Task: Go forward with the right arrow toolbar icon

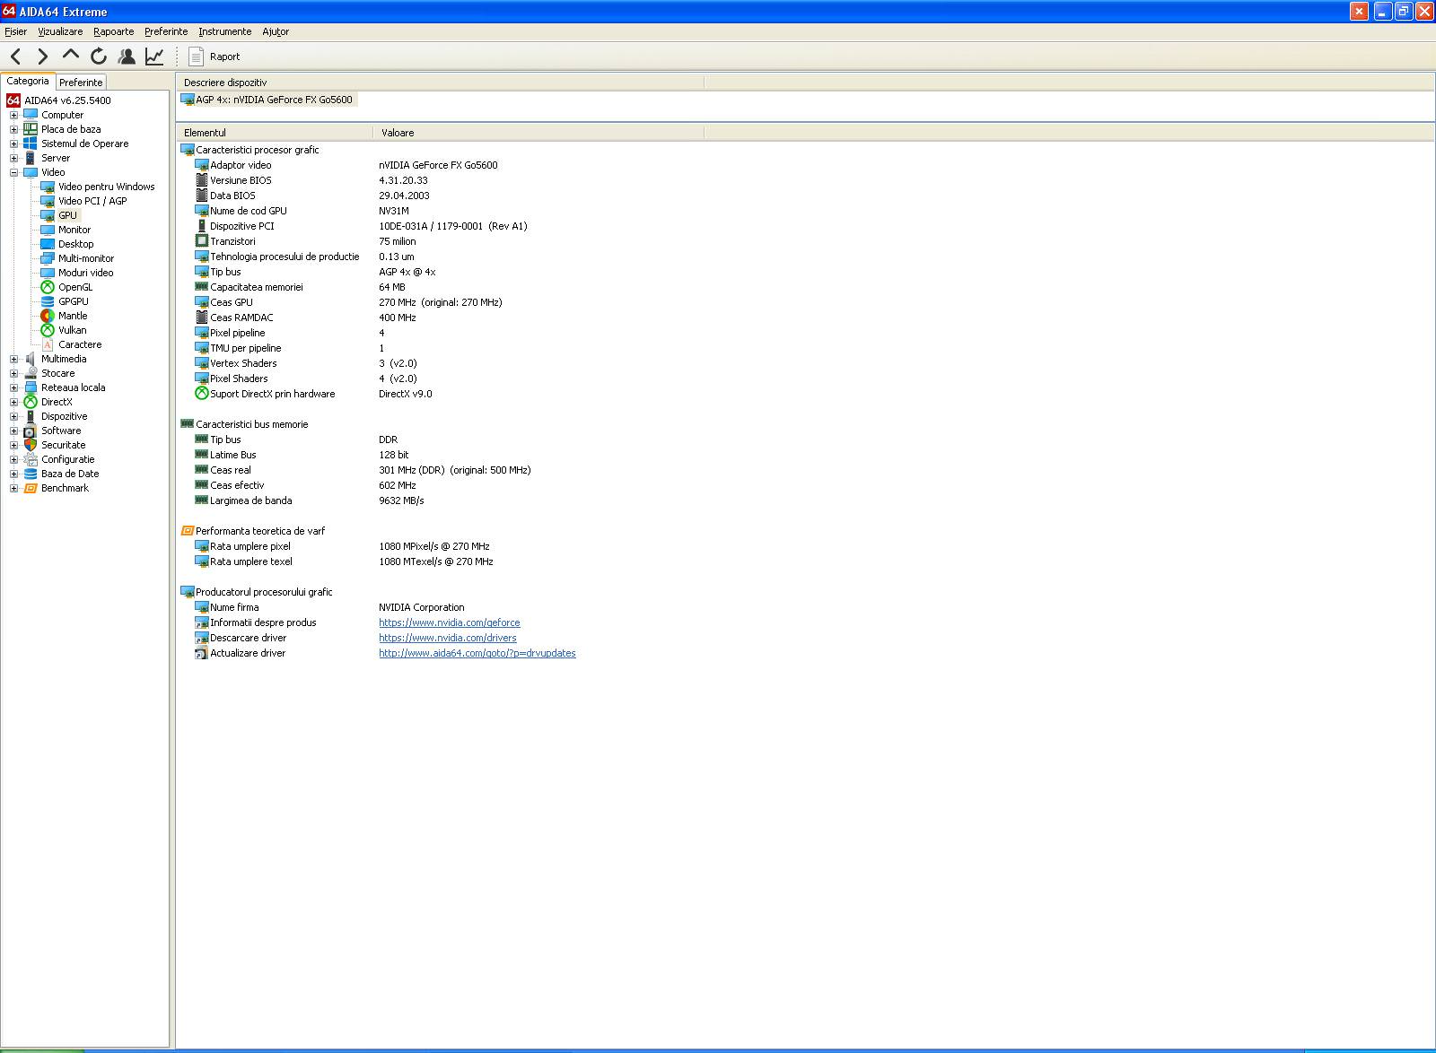Action: (42, 57)
